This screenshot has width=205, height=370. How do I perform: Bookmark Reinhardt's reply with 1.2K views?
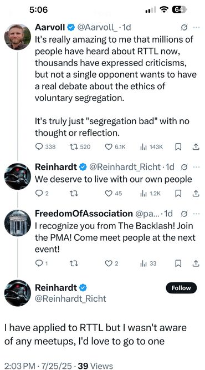[x=178, y=194]
